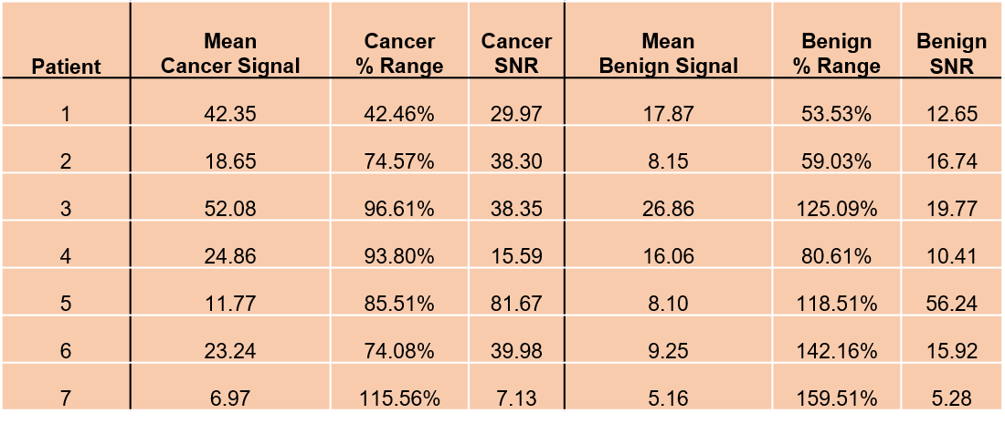Click the 15.92 Benign SNR cell

pyautogui.click(x=951, y=351)
